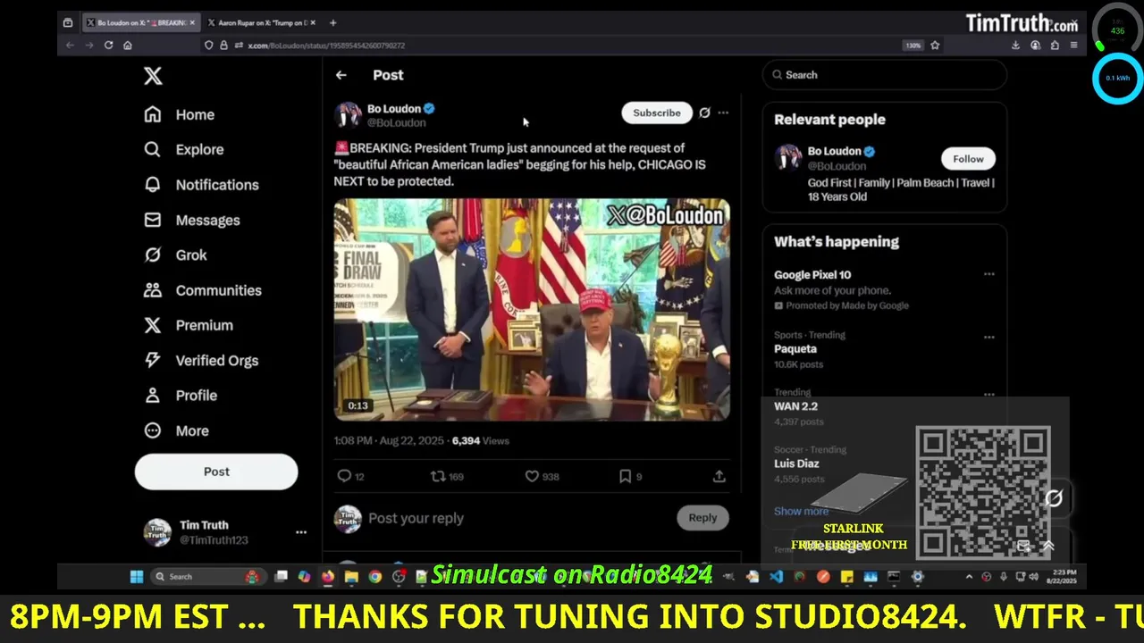
Task: Close the Aaron Rupar tab
Action: click(312, 22)
